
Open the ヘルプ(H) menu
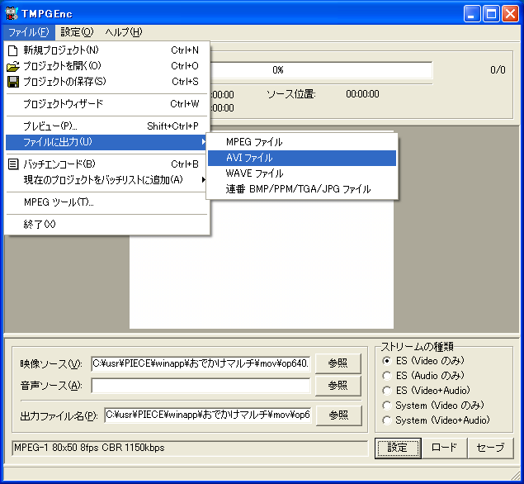tap(124, 32)
